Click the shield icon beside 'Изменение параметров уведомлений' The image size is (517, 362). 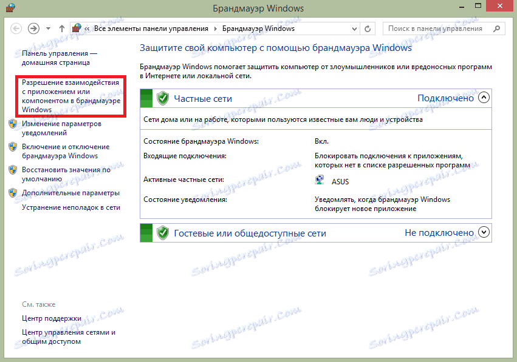[13, 124]
